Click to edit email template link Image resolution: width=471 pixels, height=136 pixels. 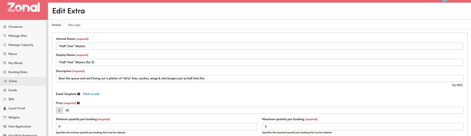(91, 94)
